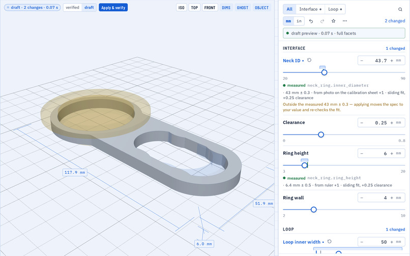Image resolution: width=410 pixels, height=256 pixels.
Task: Open the Loop parameters tab
Action: pos(335,9)
